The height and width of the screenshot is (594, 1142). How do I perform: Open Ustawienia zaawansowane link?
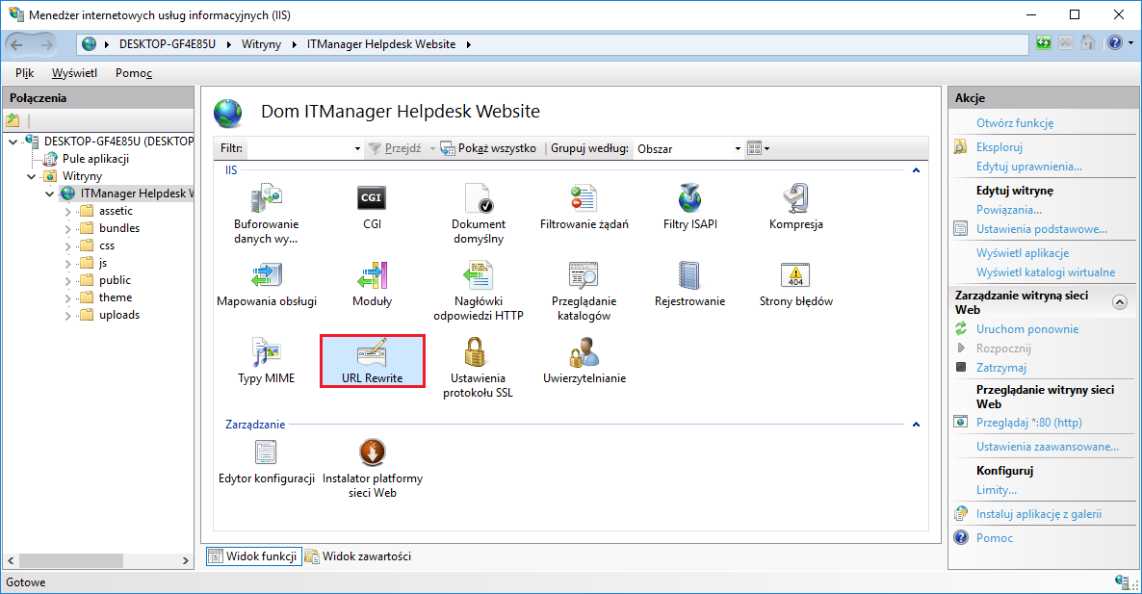(1048, 447)
